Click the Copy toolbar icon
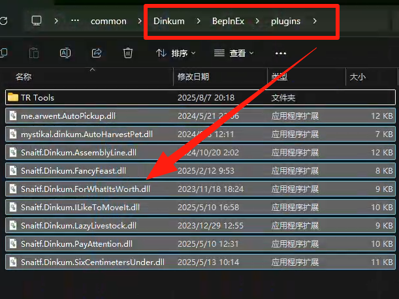 [x=3, y=53]
